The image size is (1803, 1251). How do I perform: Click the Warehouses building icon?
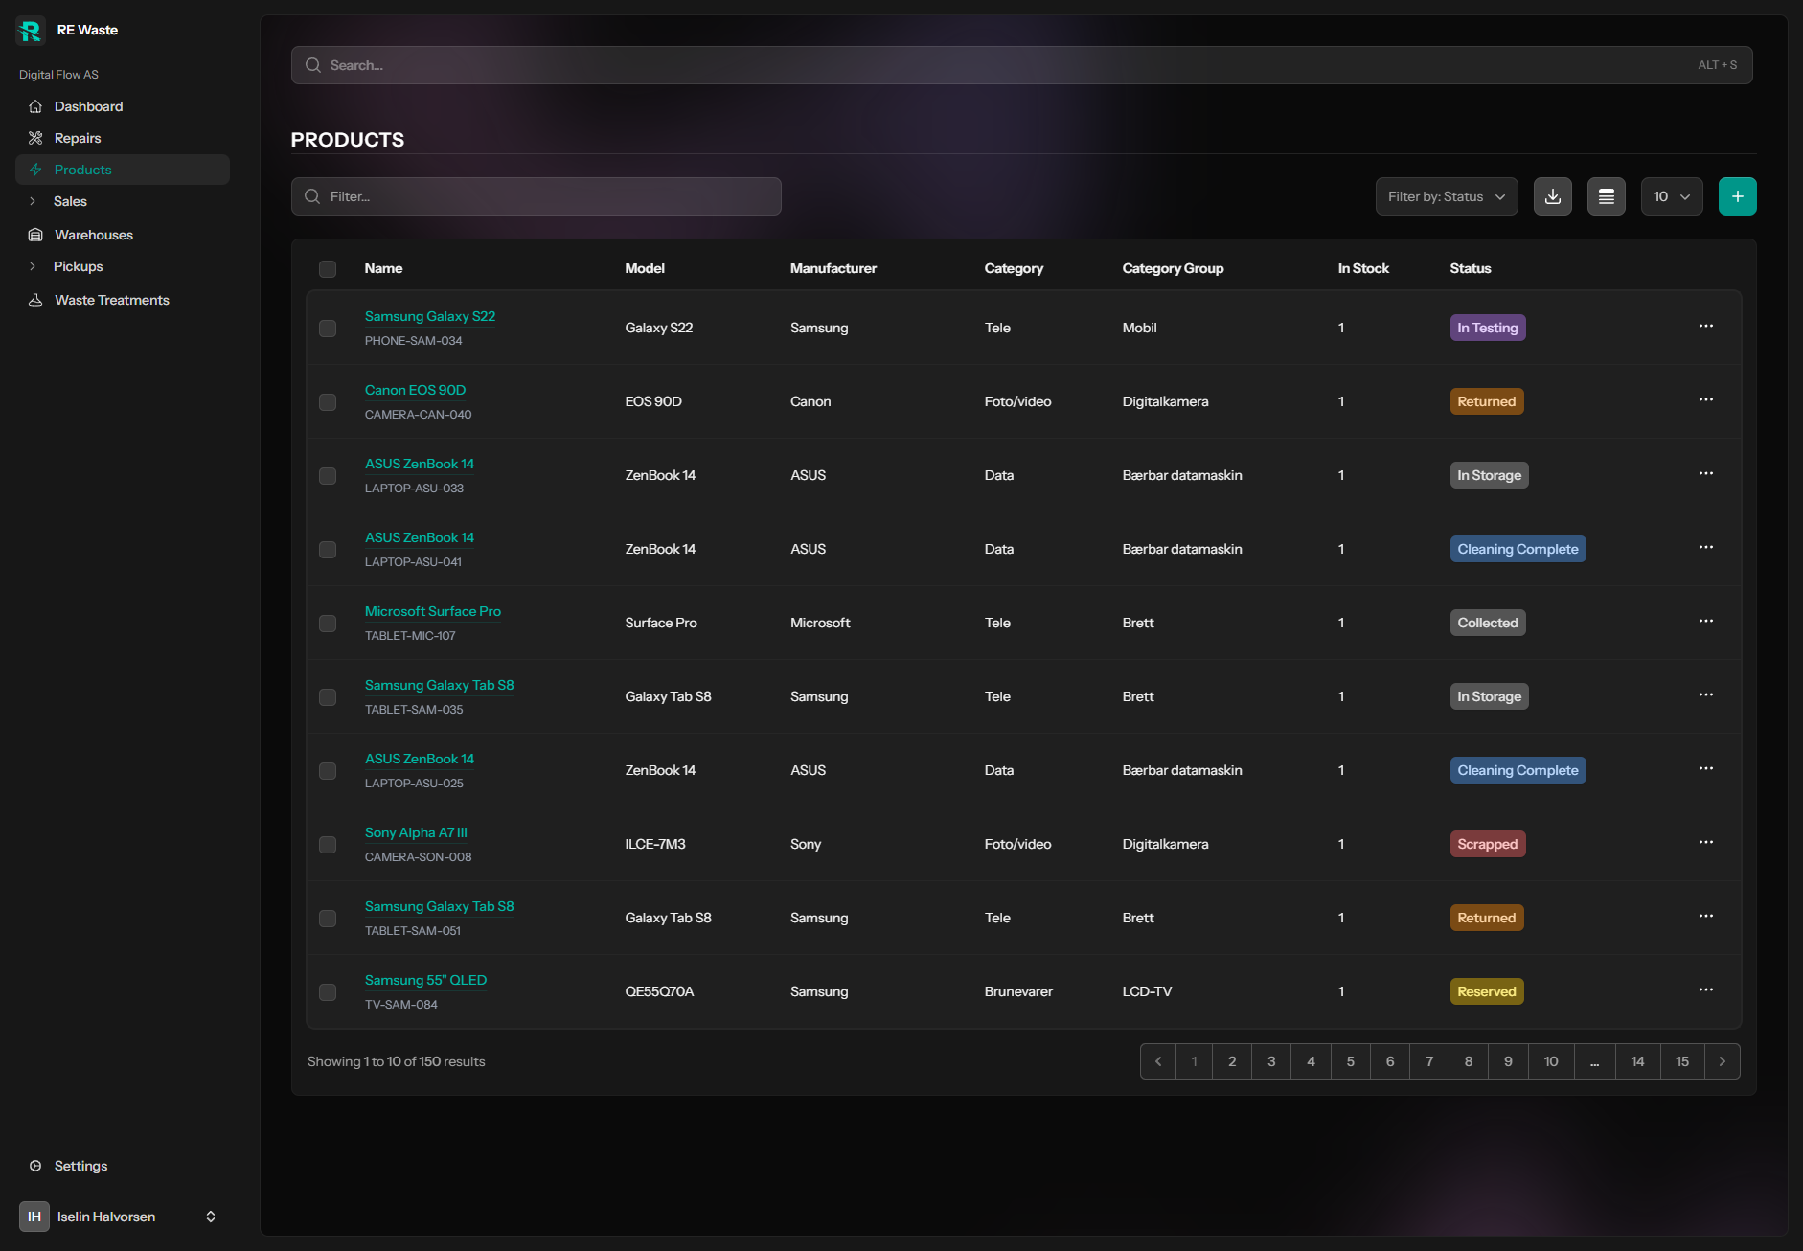click(35, 235)
